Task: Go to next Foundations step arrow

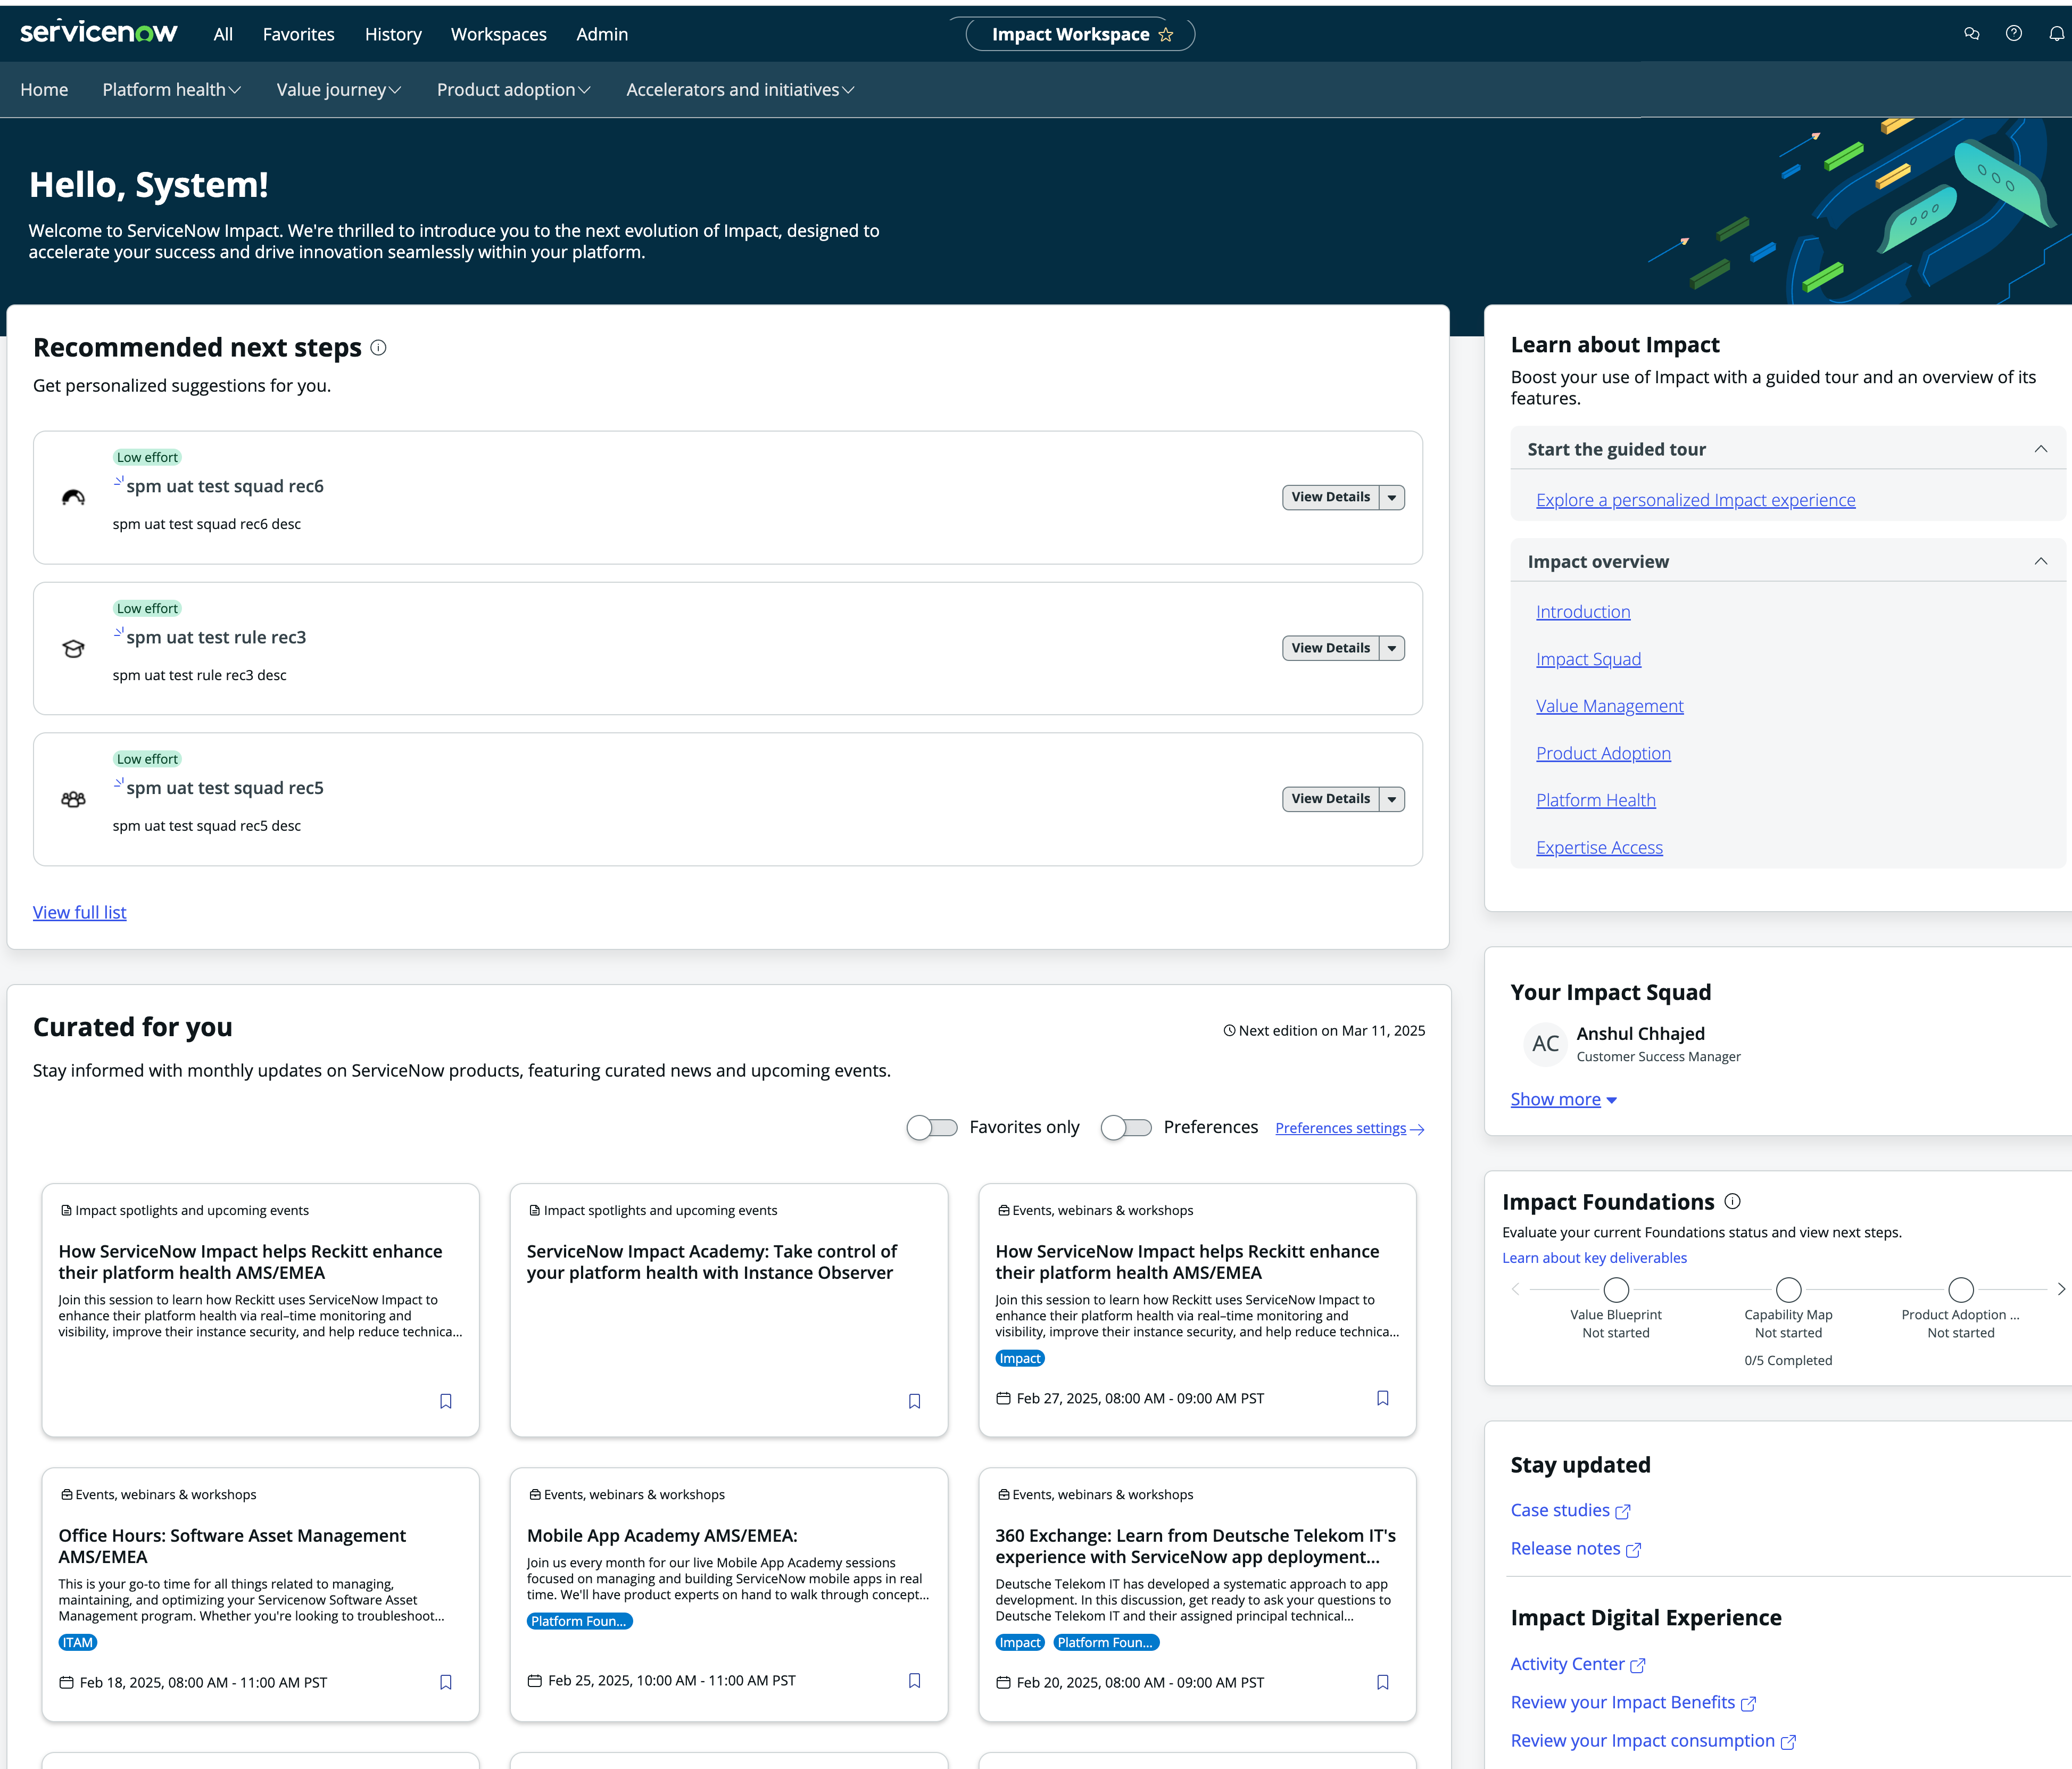Action: pyautogui.click(x=2060, y=1289)
